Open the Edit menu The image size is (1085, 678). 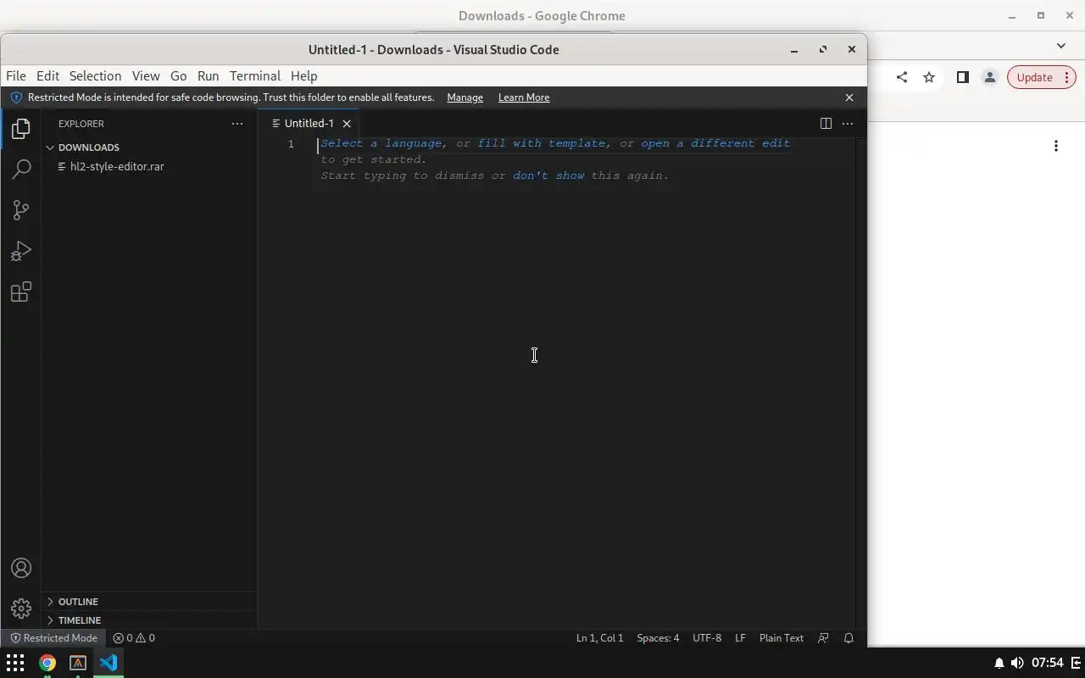coord(47,76)
